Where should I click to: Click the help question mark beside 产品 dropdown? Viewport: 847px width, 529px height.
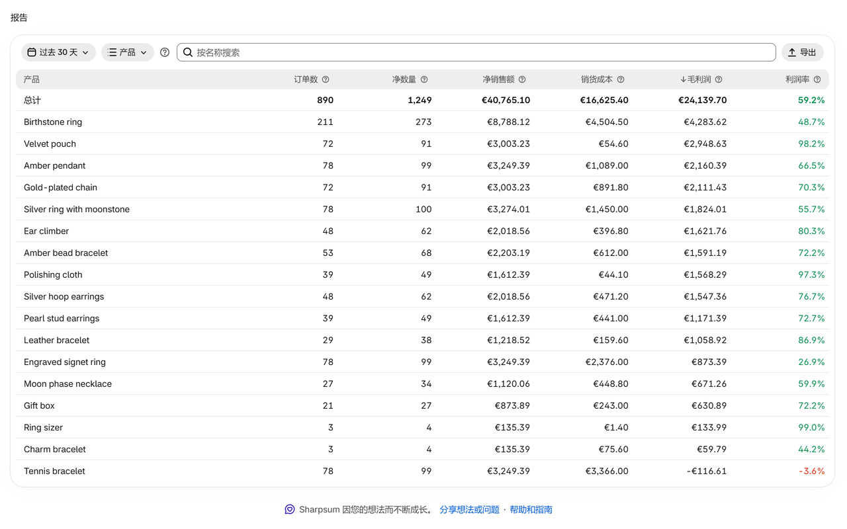pos(165,52)
